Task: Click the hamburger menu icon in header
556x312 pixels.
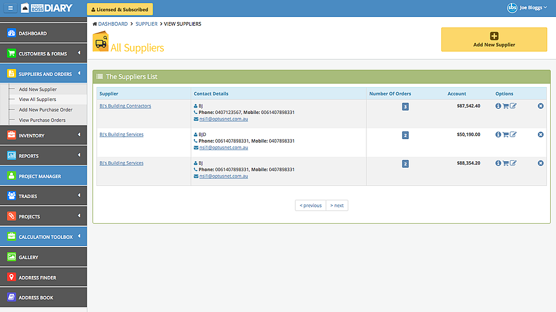Action: 10,8
